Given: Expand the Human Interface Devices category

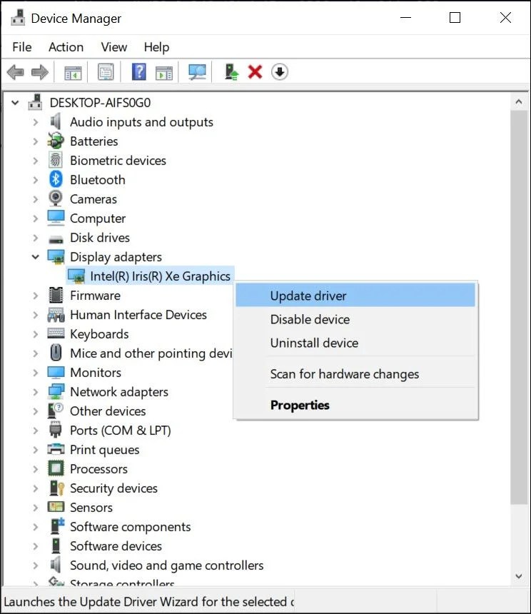Looking at the screenshot, I should 35,315.
